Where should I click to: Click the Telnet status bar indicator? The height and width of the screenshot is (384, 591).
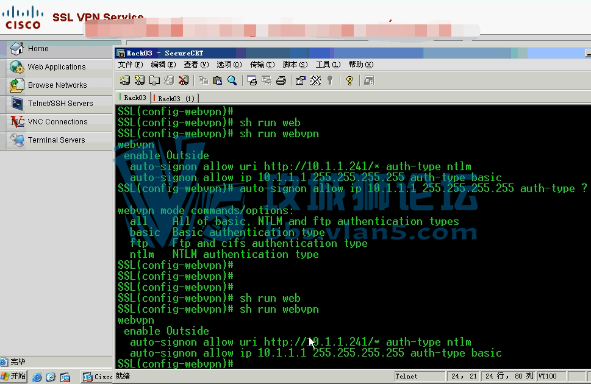tap(418, 375)
